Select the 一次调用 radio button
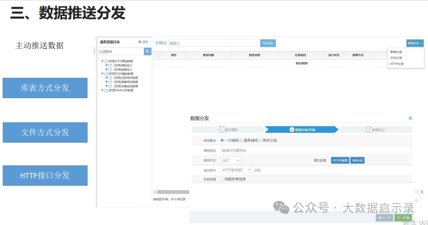This screenshot has height=225, width=428. click(x=222, y=140)
